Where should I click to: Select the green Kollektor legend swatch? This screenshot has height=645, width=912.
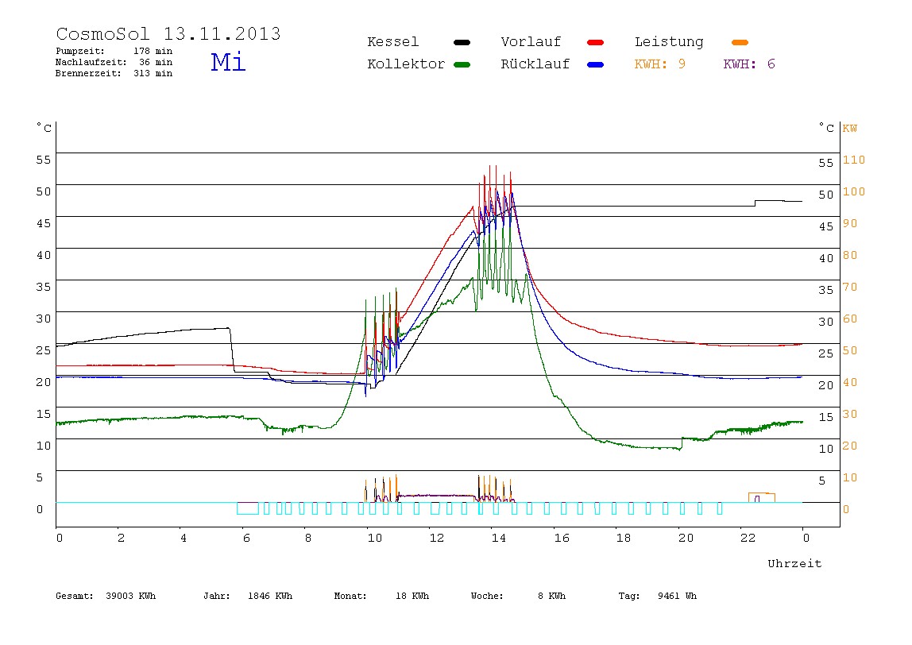tap(462, 64)
